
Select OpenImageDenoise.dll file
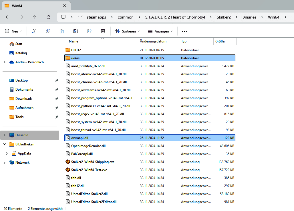150,146
